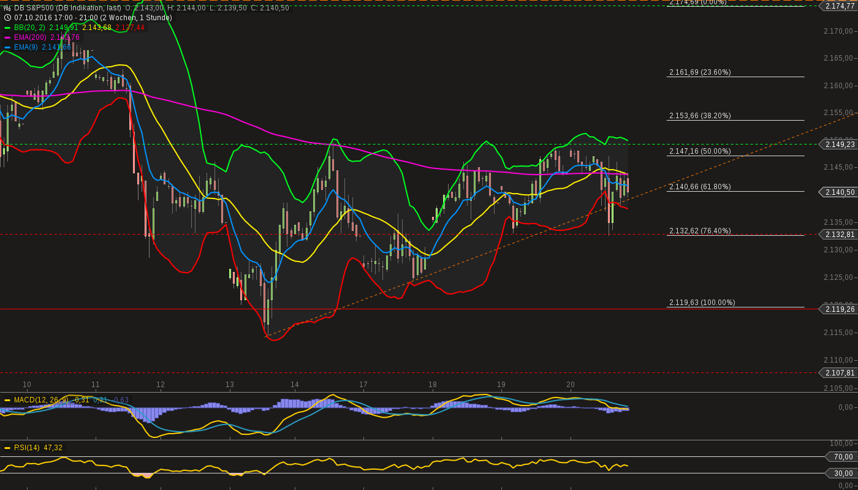Click date label 11 on time axis

coord(96,385)
